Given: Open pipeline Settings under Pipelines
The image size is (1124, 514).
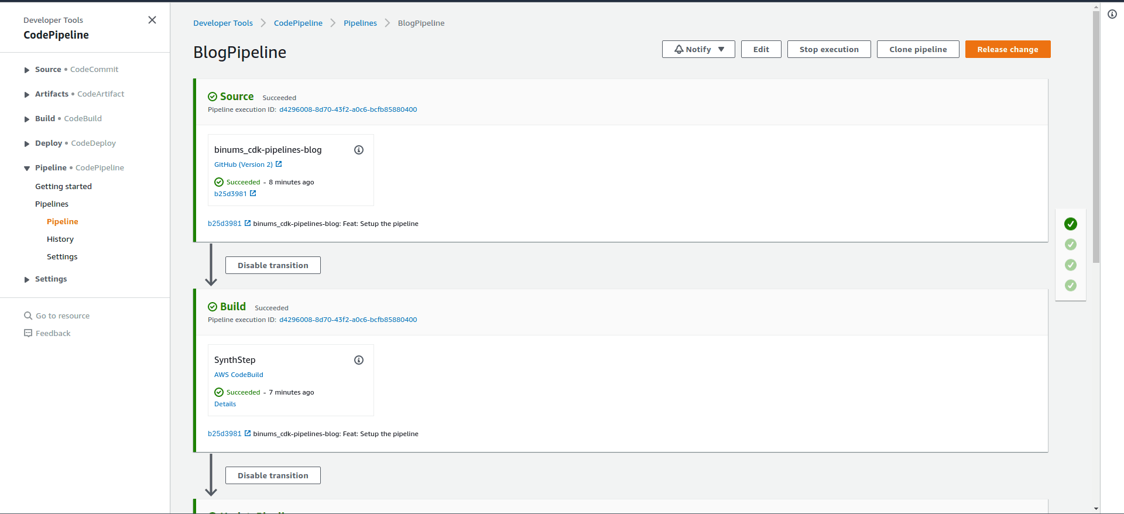Looking at the screenshot, I should (62, 256).
